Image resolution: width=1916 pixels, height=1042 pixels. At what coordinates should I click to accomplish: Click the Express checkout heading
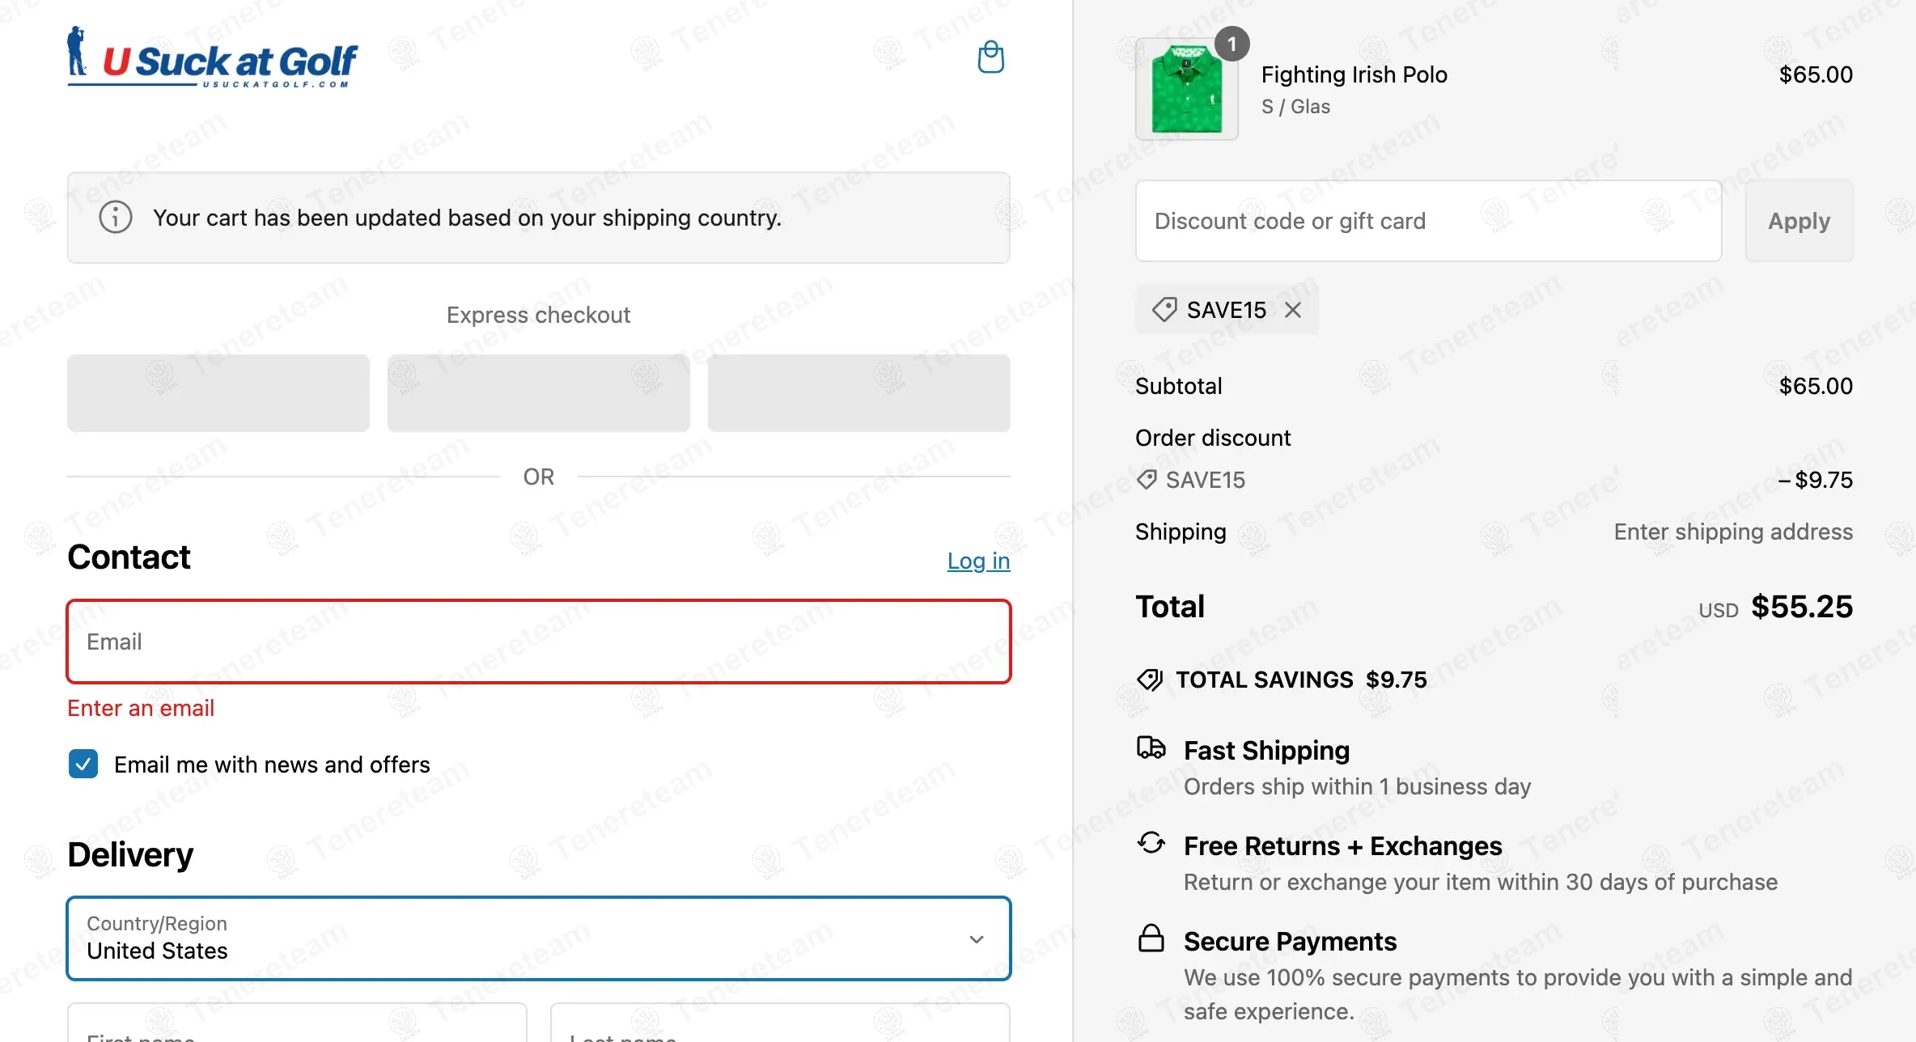tap(538, 315)
